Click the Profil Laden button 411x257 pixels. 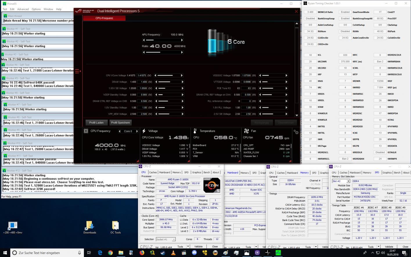(96, 123)
